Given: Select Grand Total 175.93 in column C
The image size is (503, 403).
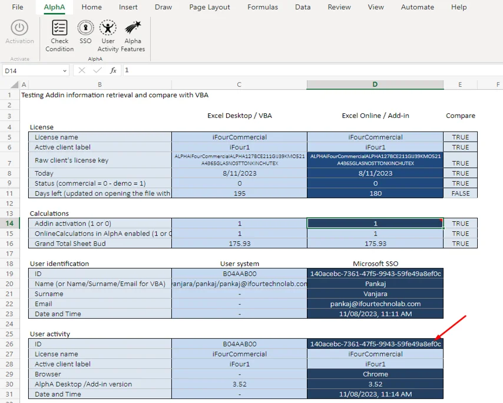Looking at the screenshot, I should 239,244.
